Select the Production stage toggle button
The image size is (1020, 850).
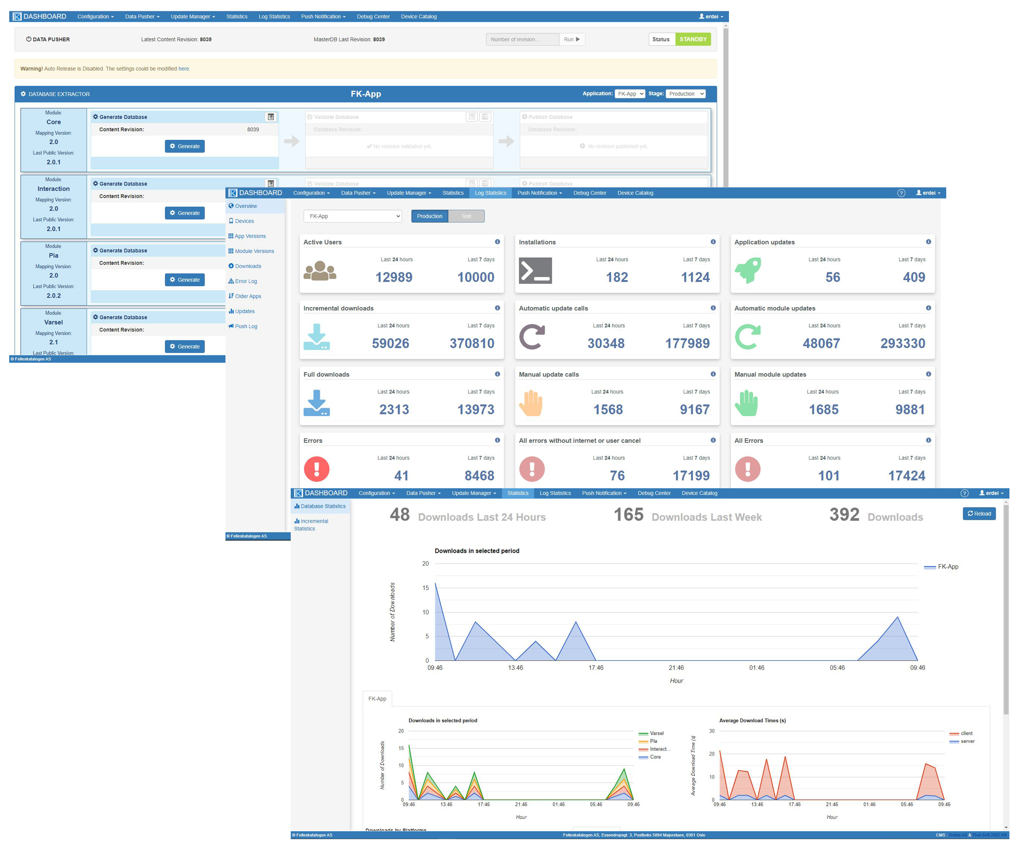(x=429, y=216)
